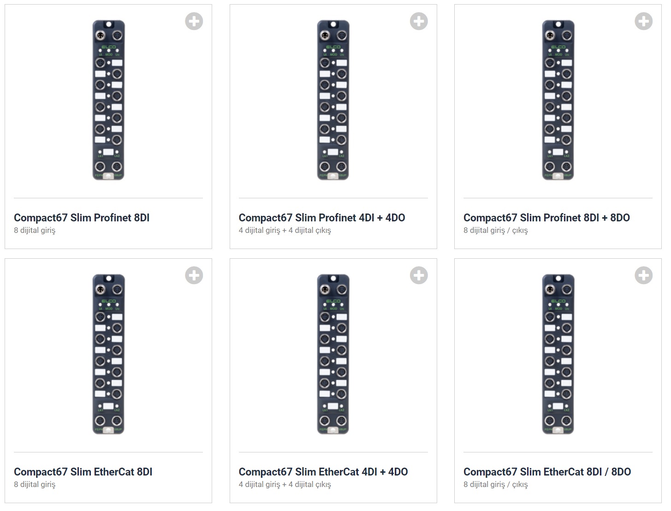Screen dimensions: 671x511
Task: Open Compact67 Slim Profinet 8DI + 8DO title
Action: (x=546, y=218)
